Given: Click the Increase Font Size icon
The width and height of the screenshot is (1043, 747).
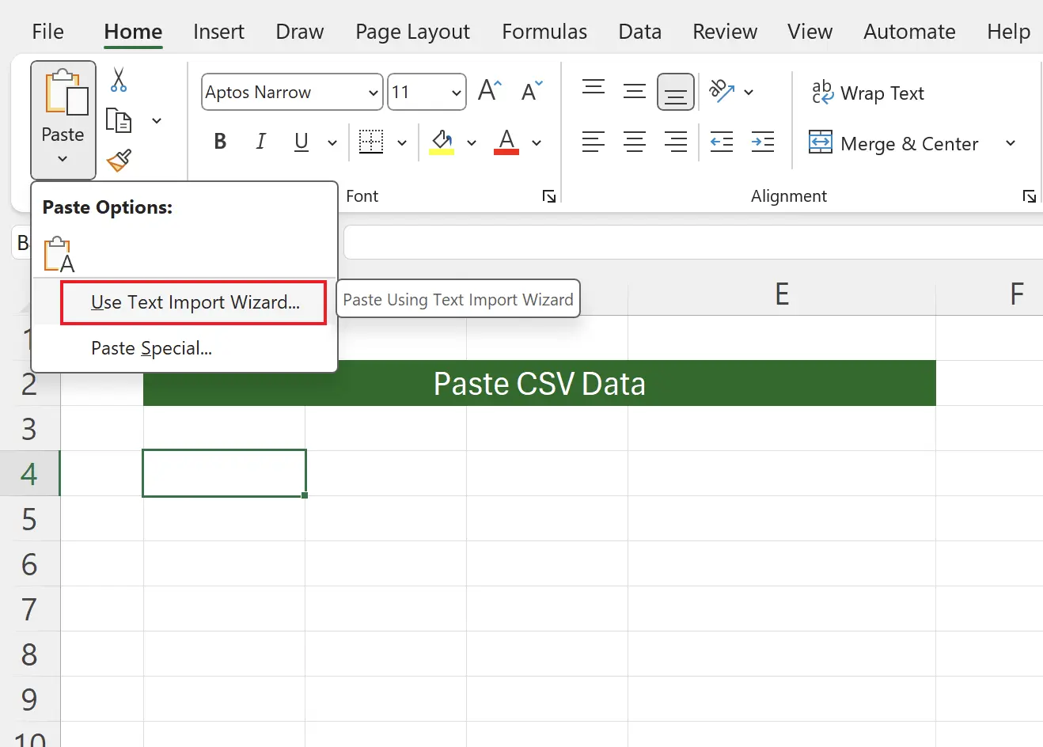Looking at the screenshot, I should [x=488, y=89].
